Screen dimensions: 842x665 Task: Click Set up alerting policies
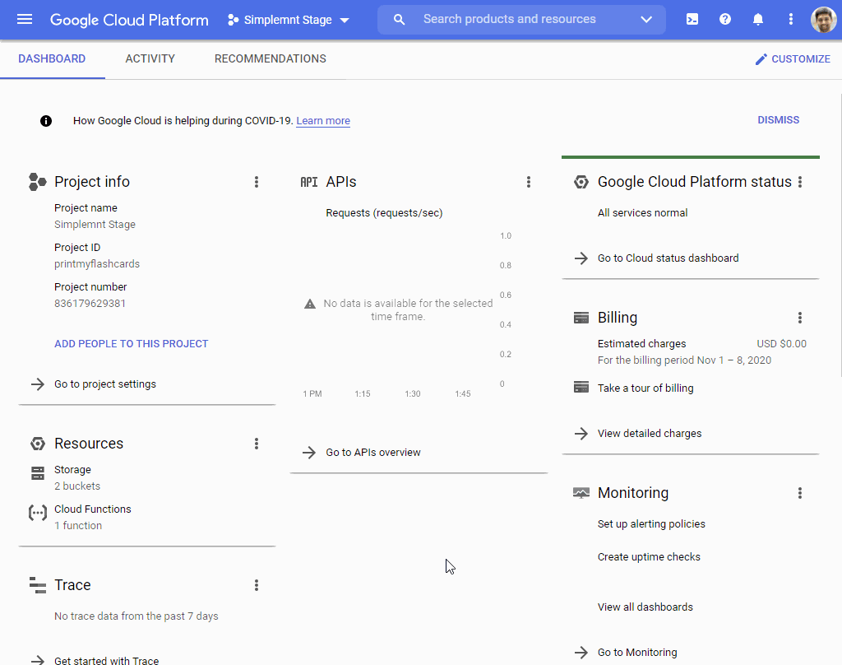(651, 523)
